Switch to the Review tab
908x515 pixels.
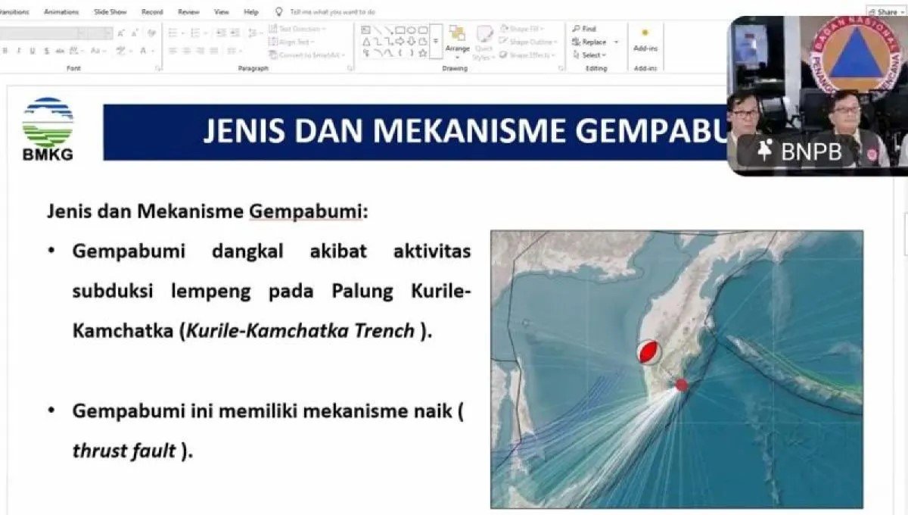[x=188, y=12]
